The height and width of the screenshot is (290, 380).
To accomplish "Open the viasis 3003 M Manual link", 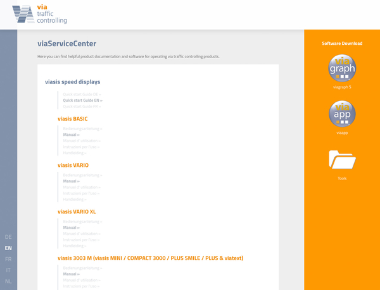I will [x=71, y=274].
